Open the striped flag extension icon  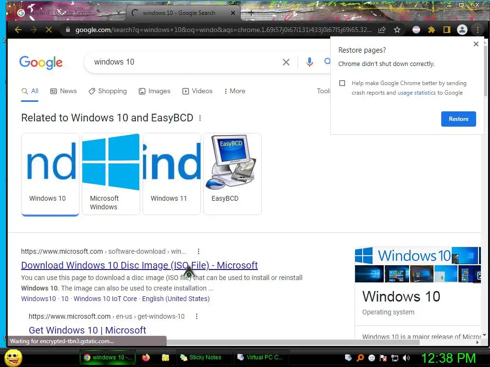(x=416, y=30)
